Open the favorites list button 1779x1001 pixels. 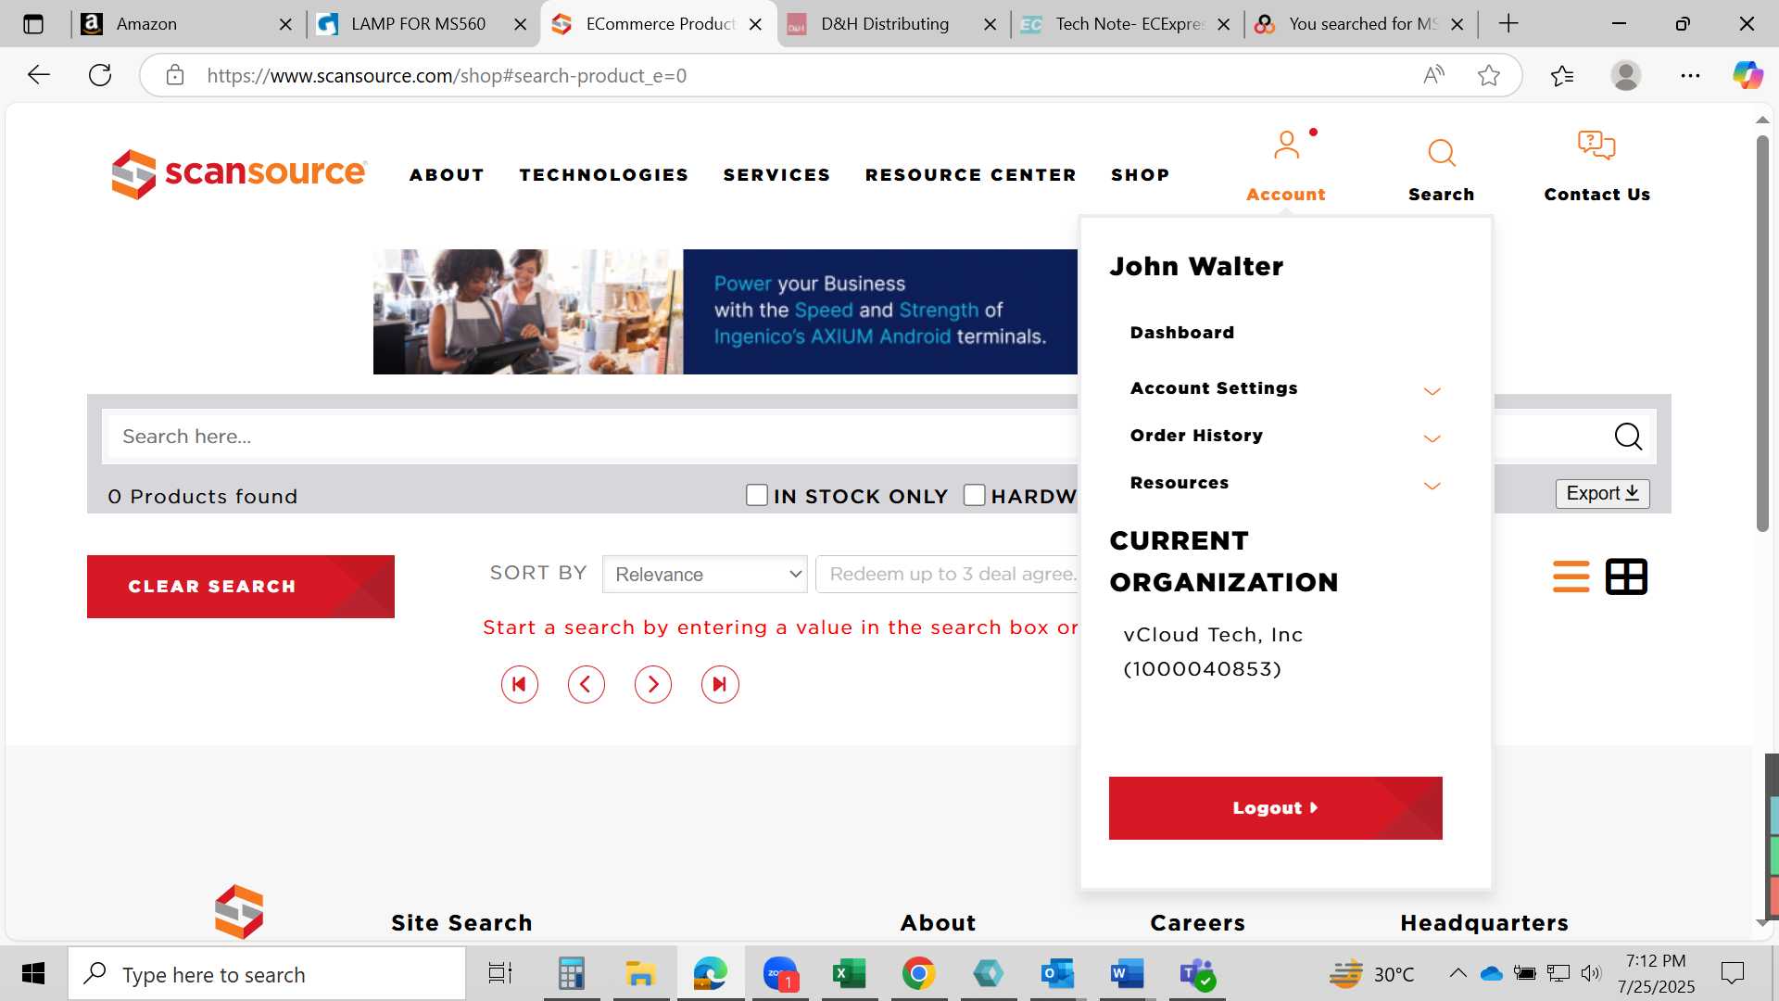pyautogui.click(x=1562, y=75)
